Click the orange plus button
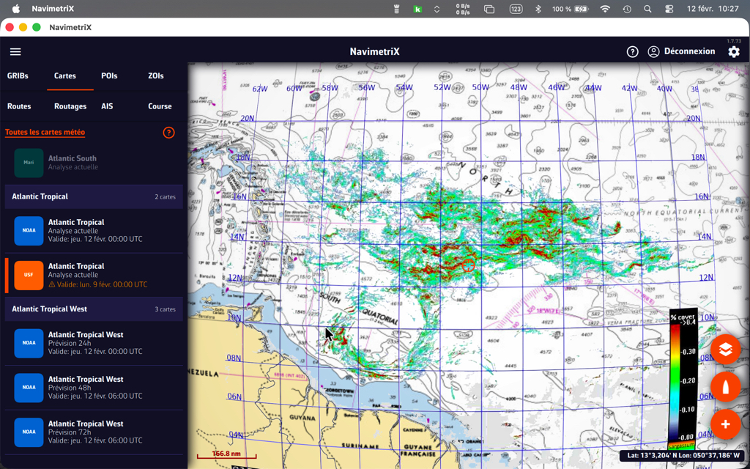 pos(725,424)
